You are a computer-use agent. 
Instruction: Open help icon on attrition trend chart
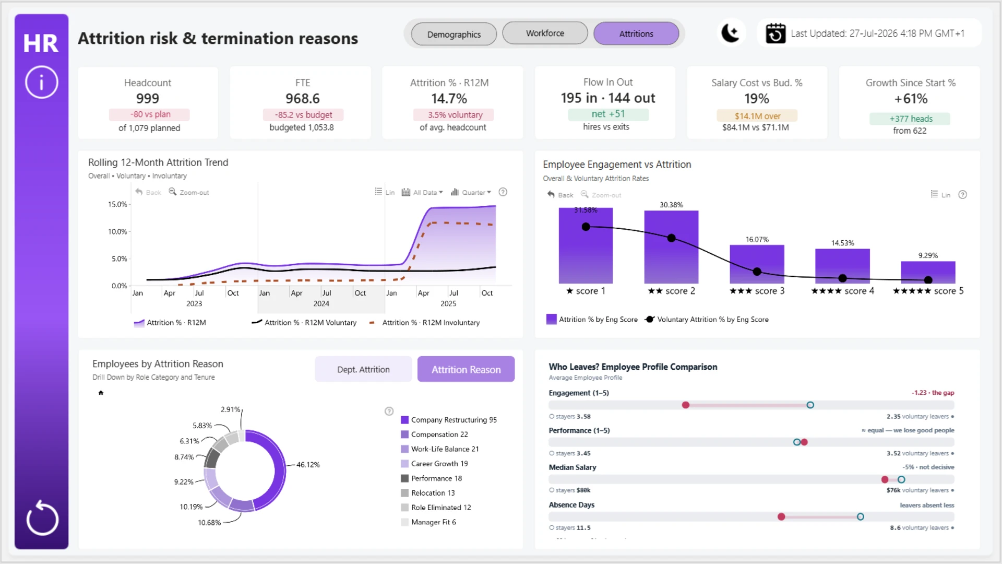pyautogui.click(x=503, y=192)
